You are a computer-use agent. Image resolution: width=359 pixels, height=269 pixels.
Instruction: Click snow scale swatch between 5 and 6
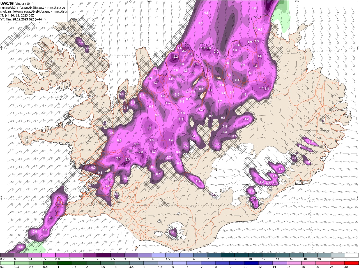click(187, 255)
